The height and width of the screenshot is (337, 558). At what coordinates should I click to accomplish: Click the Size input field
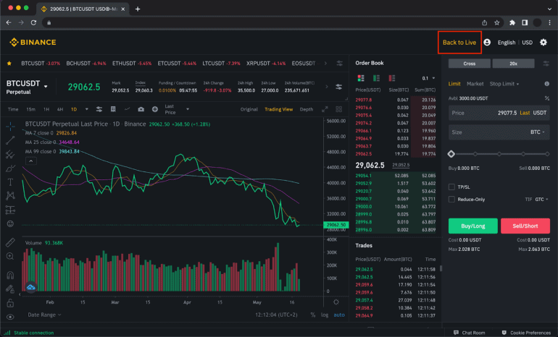(x=499, y=132)
